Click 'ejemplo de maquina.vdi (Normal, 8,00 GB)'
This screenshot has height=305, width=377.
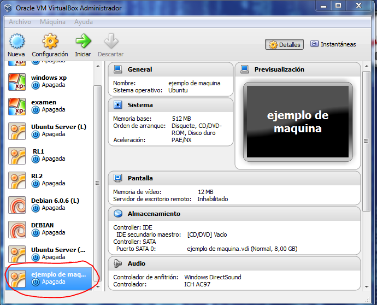click(x=242, y=249)
